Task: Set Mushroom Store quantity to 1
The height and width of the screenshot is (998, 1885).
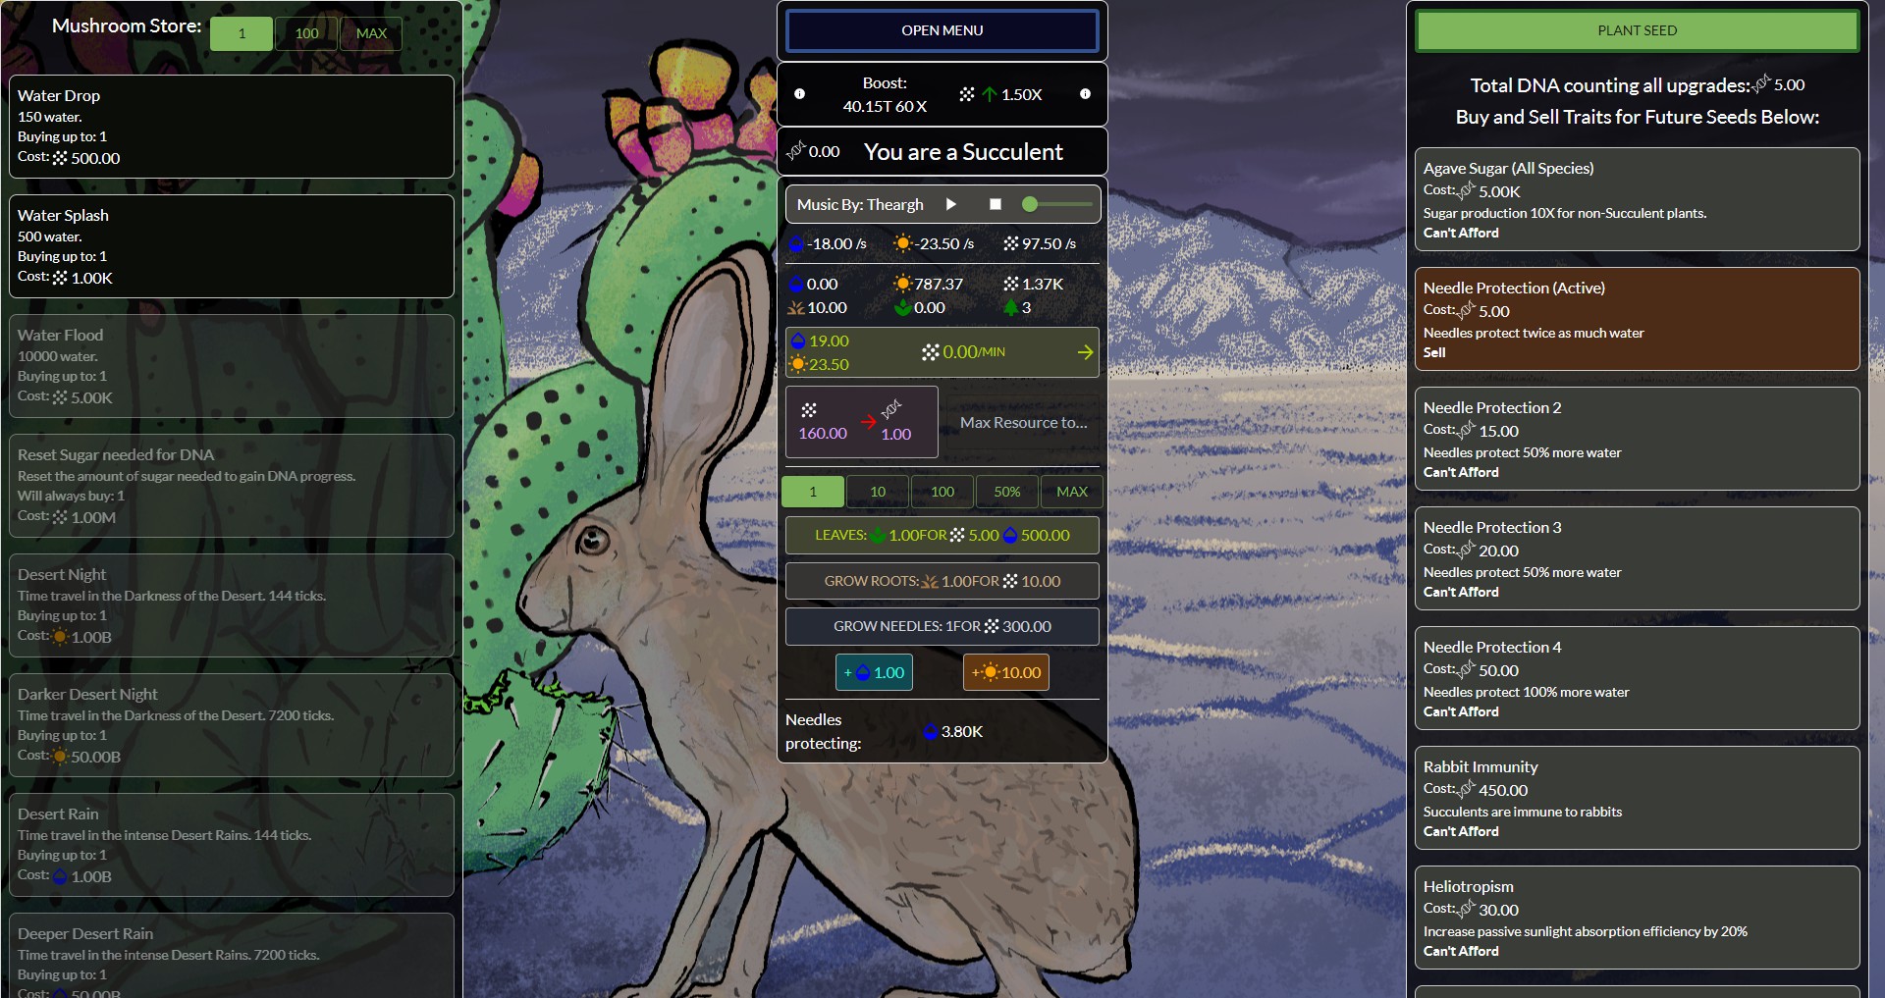Action: tap(242, 33)
